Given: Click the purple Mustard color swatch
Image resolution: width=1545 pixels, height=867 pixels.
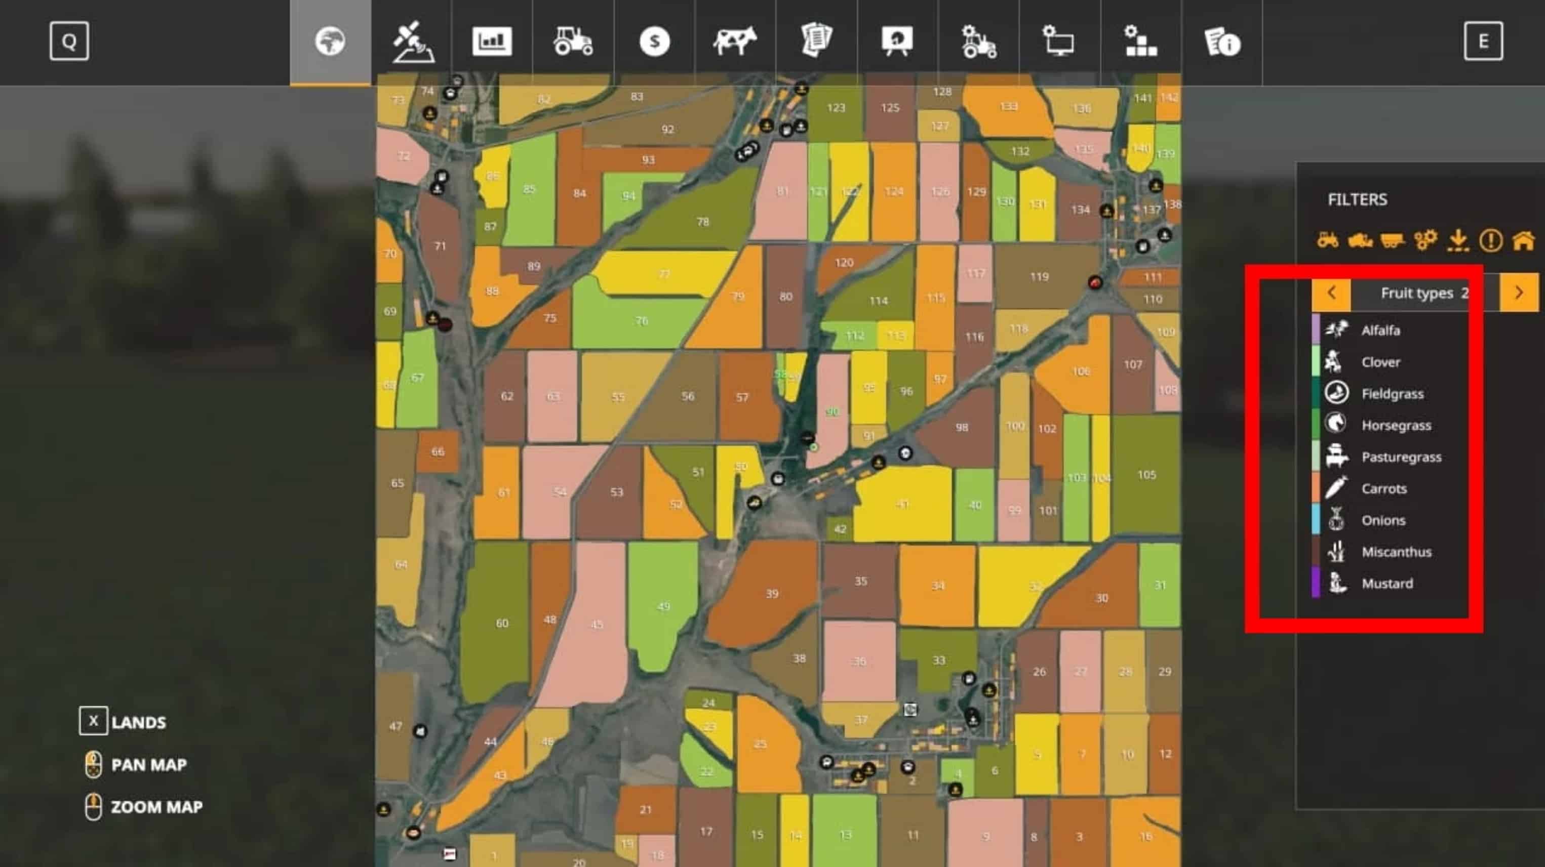Looking at the screenshot, I should 1316,584.
